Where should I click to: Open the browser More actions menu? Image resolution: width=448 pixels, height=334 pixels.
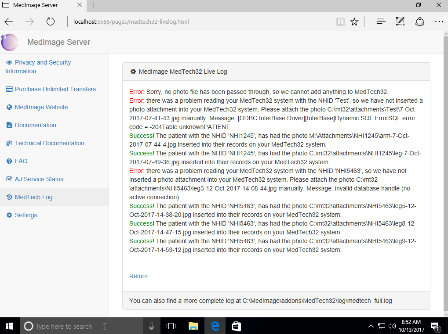click(x=439, y=22)
